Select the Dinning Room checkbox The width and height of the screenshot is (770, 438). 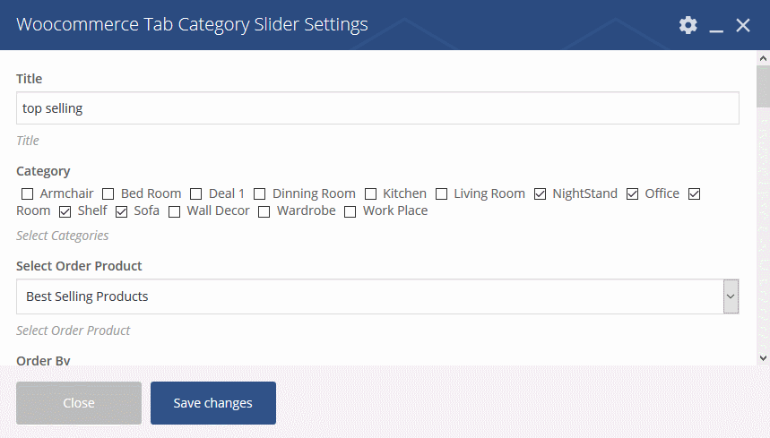260,194
